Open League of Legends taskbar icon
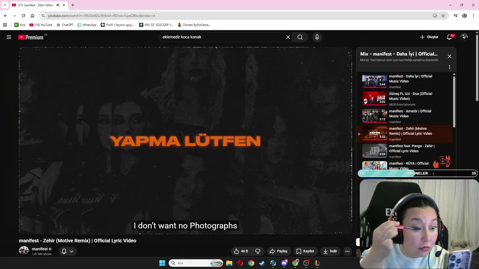The width and height of the screenshot is (479, 269). [317, 263]
